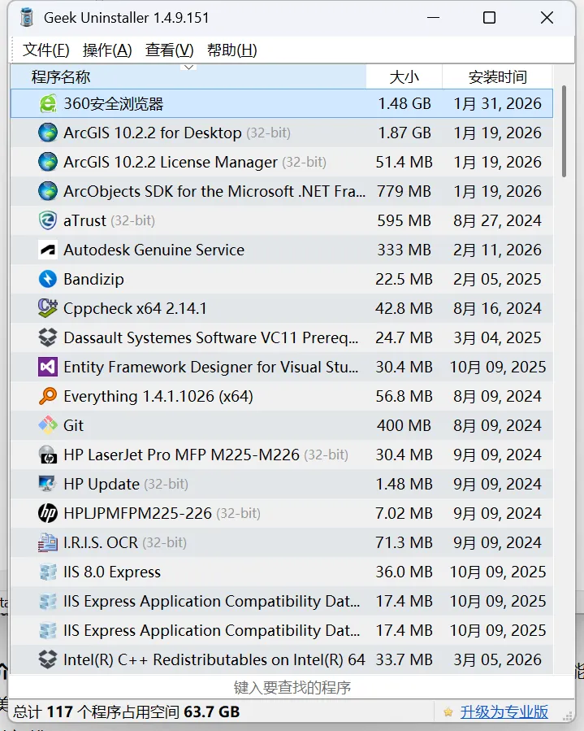The width and height of the screenshot is (584, 731).
Task: Select the Everything 1.4.1.1026 (x64) entry
Action: pyautogui.click(x=158, y=396)
